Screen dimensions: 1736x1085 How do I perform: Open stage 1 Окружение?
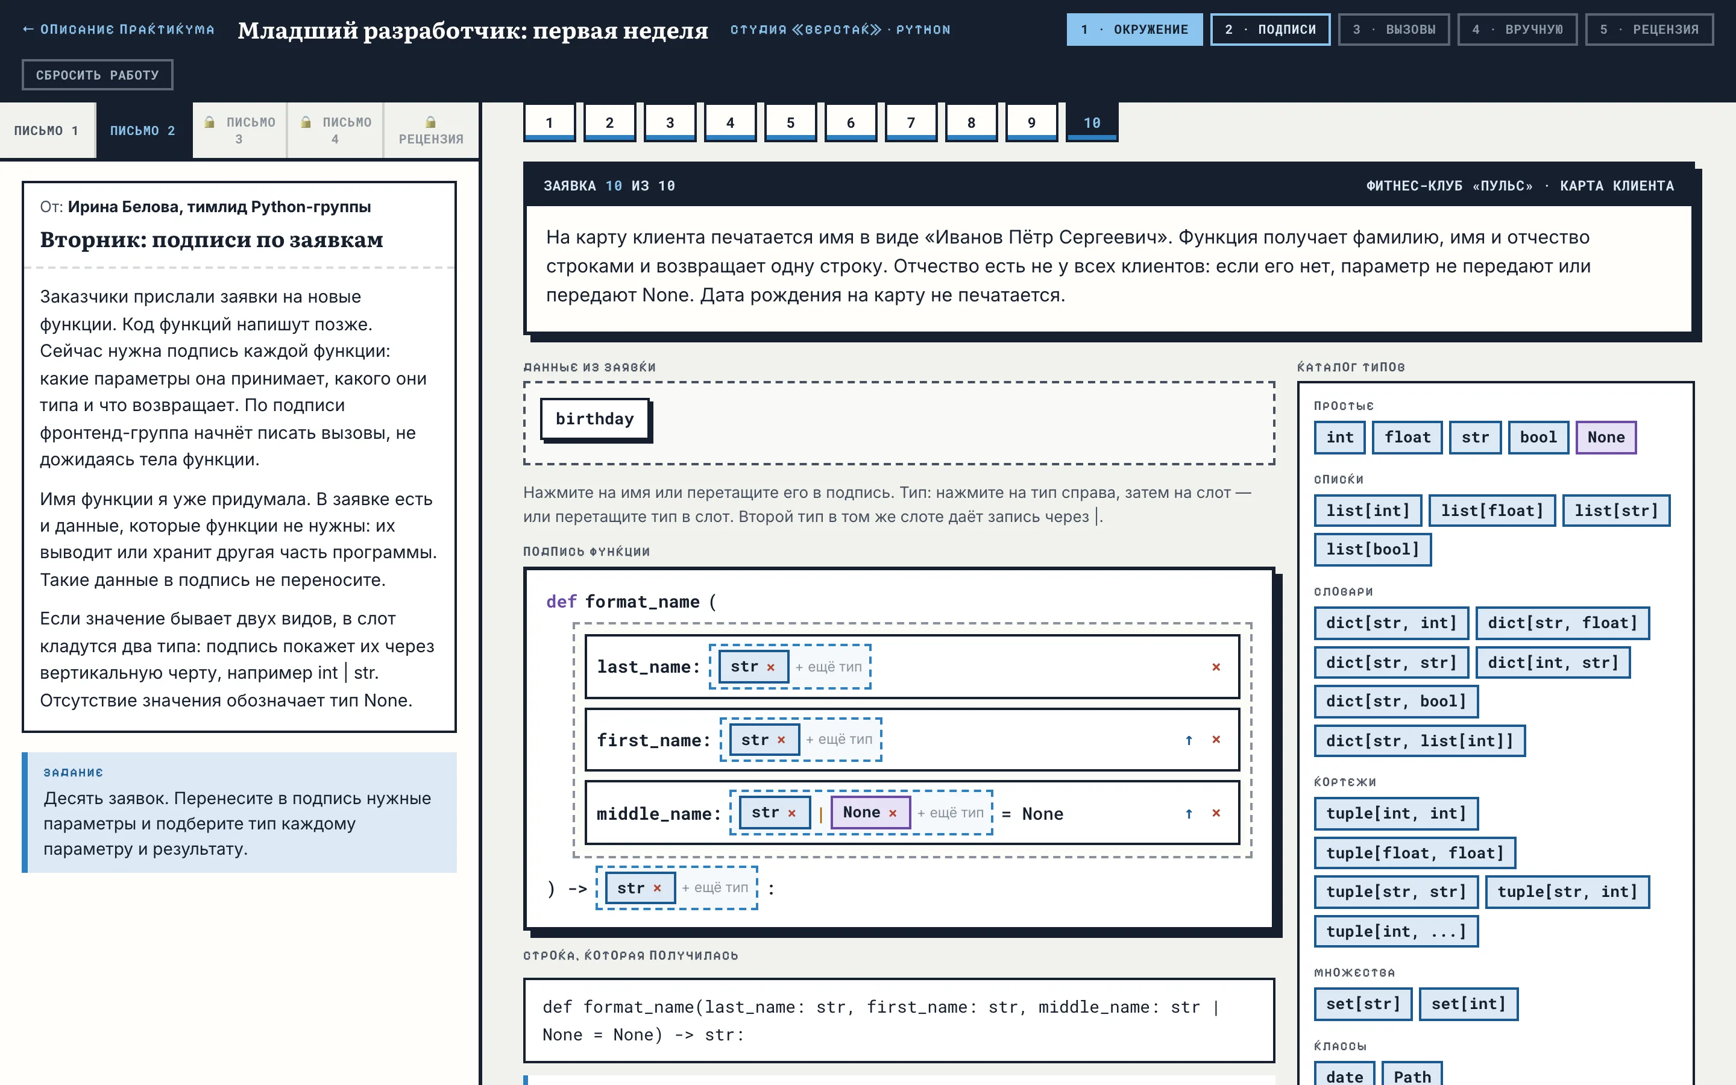coord(1134,30)
